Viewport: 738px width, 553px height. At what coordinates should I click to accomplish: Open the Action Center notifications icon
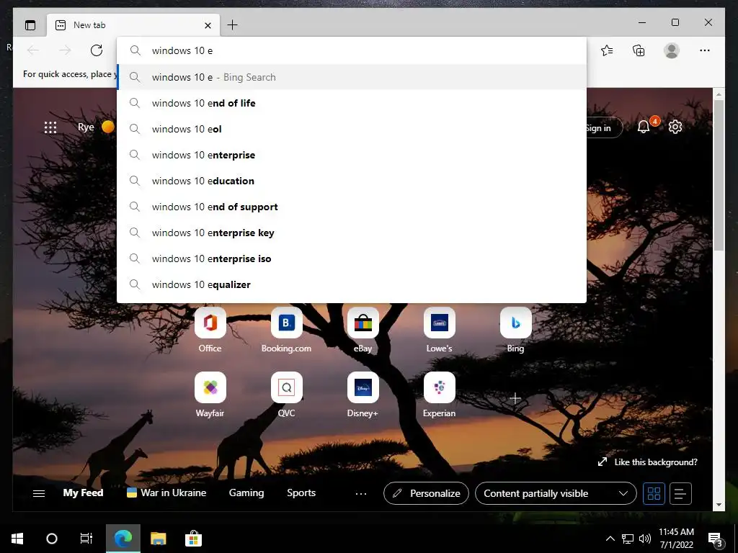pos(715,539)
